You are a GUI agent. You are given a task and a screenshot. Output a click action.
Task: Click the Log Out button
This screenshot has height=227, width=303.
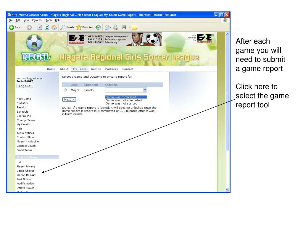click(25, 86)
